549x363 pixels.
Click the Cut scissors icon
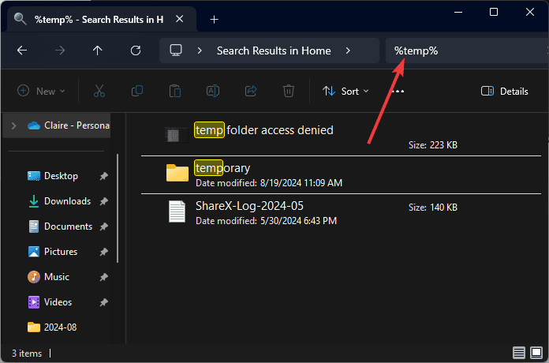(99, 91)
